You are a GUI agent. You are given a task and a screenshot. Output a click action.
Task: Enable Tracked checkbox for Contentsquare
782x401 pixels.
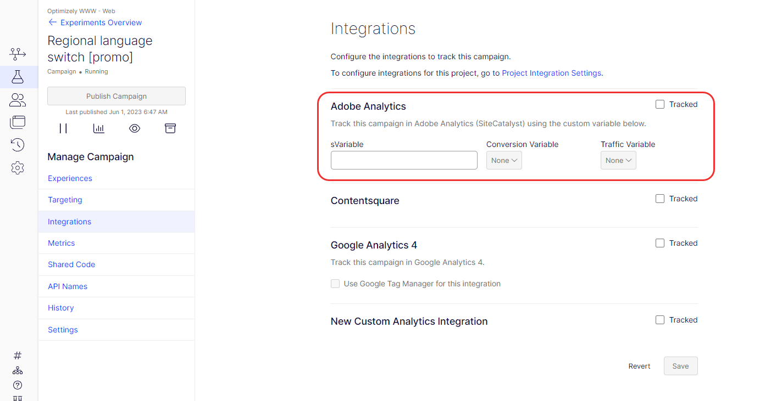point(660,199)
